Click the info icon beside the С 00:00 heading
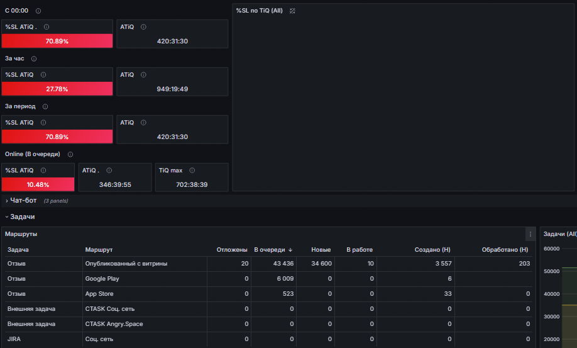577x348 pixels. point(38,11)
